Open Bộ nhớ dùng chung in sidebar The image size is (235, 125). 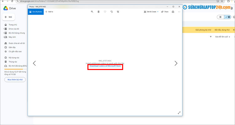click(17, 33)
